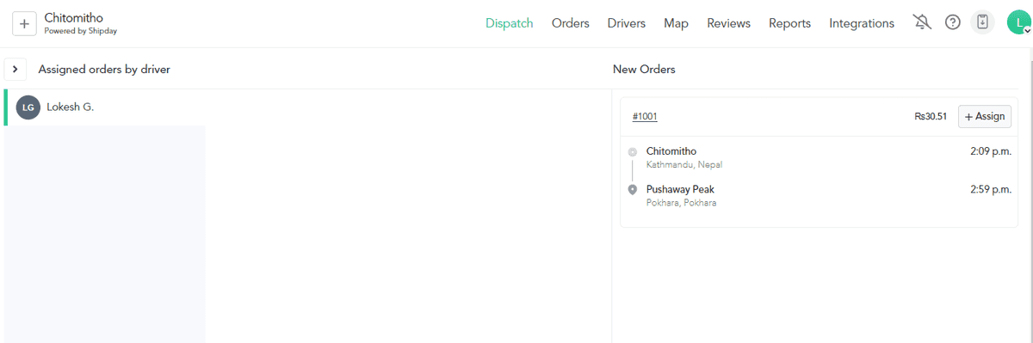Open the help question mark icon
The image size is (1033, 343).
click(953, 23)
